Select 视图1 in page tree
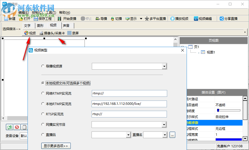The width and height of the screenshot is (249, 150). (211, 52)
